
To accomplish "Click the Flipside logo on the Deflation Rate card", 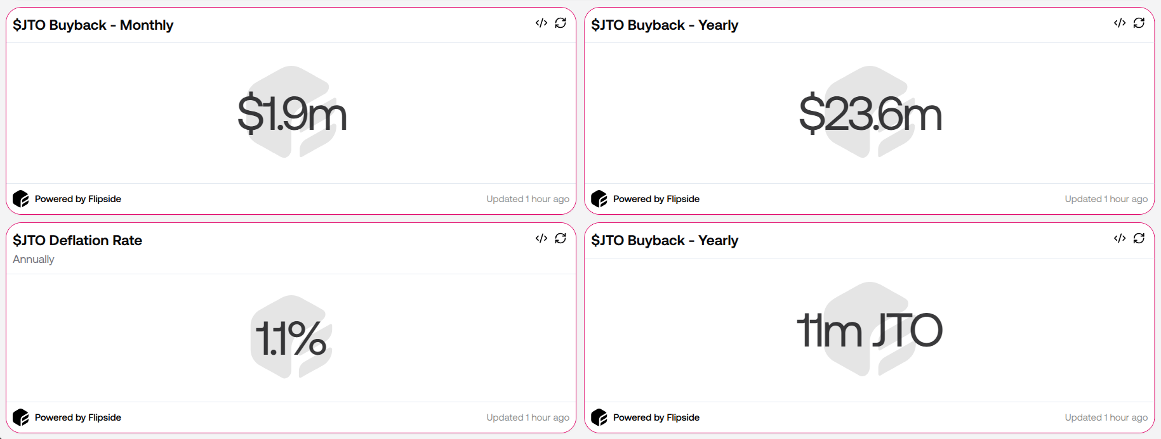I will (21, 417).
